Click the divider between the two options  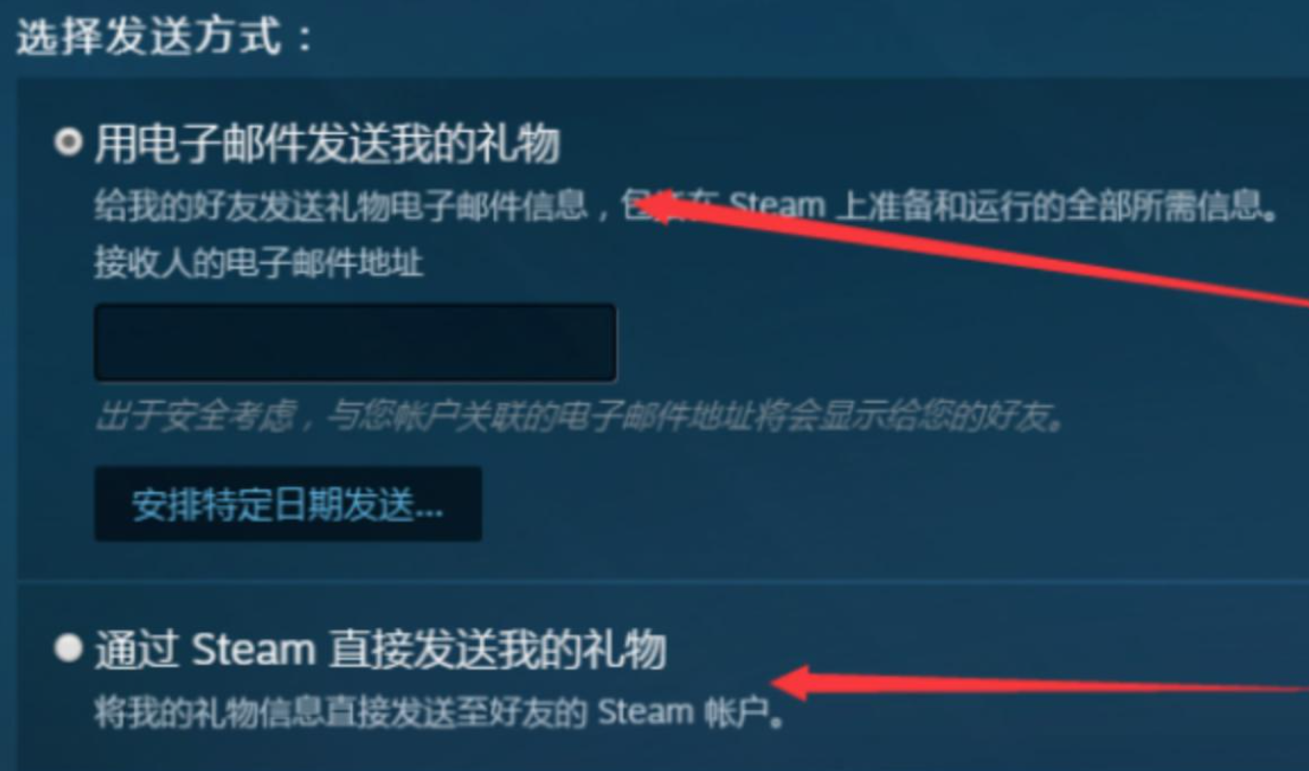663,581
